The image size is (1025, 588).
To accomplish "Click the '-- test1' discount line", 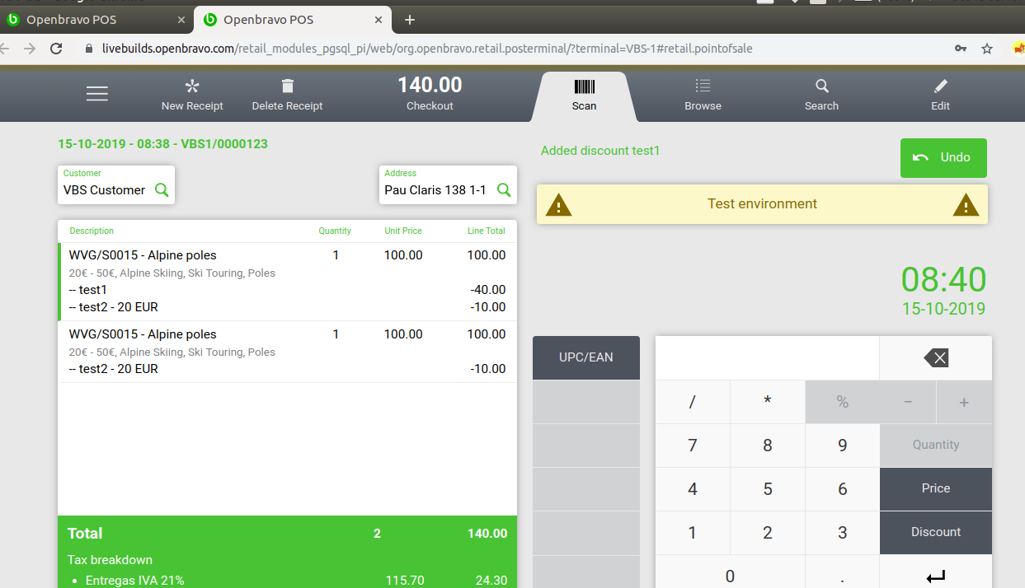I will 287,290.
